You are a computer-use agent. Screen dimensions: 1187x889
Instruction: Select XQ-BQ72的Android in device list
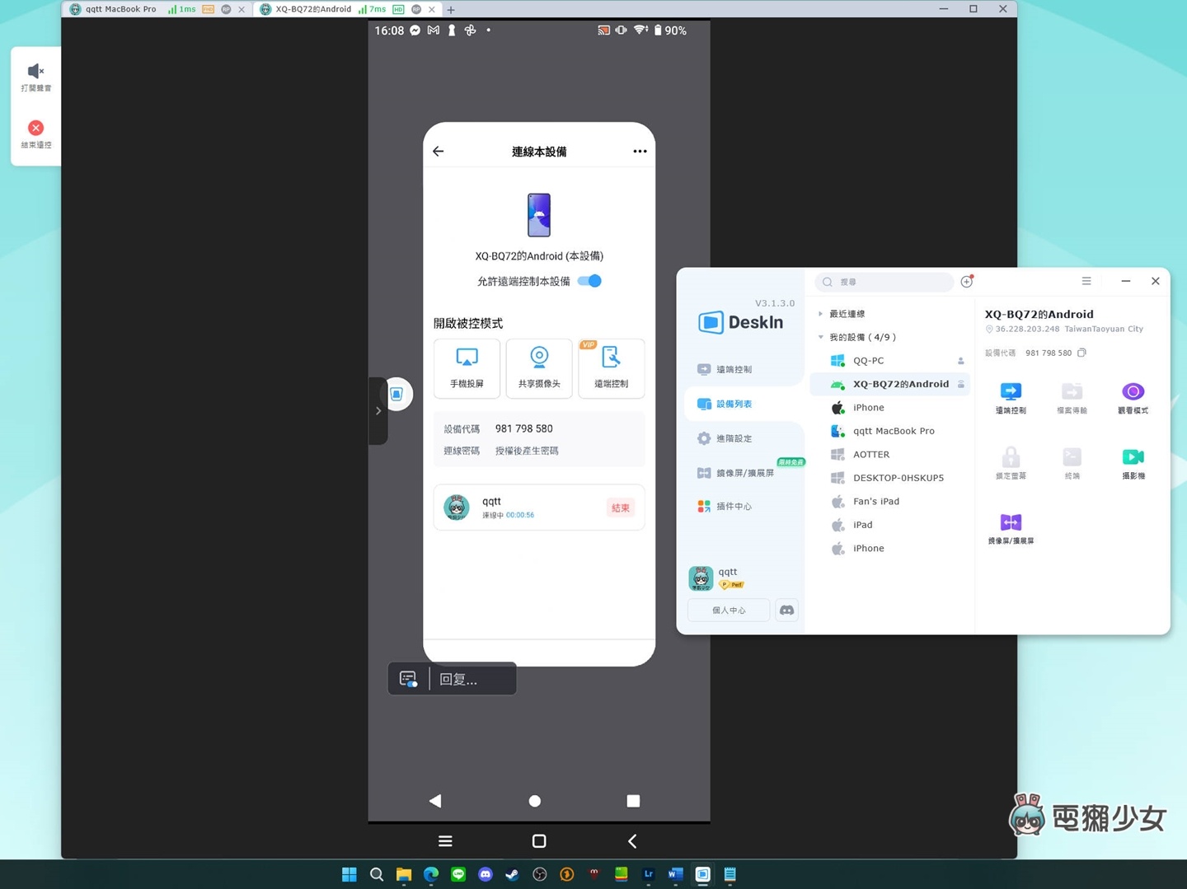coord(890,384)
